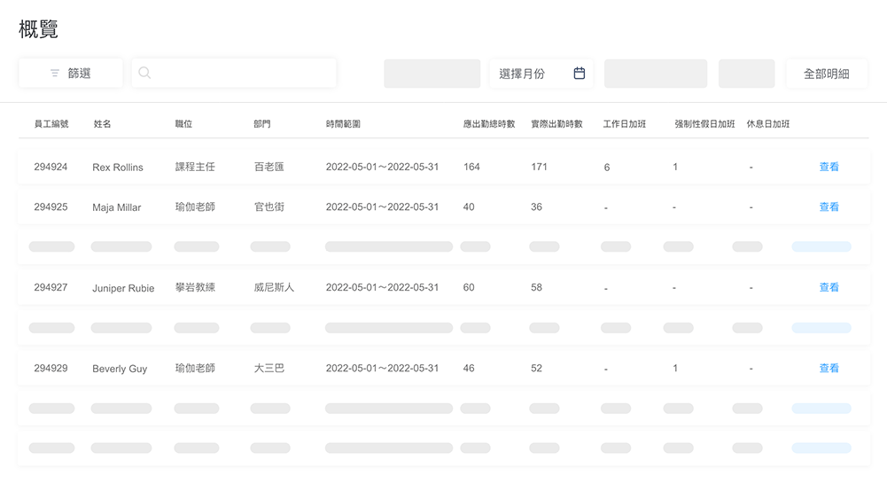The height and width of the screenshot is (483, 887).
Task: Click the 工作日加班 column header
Action: pyautogui.click(x=625, y=124)
